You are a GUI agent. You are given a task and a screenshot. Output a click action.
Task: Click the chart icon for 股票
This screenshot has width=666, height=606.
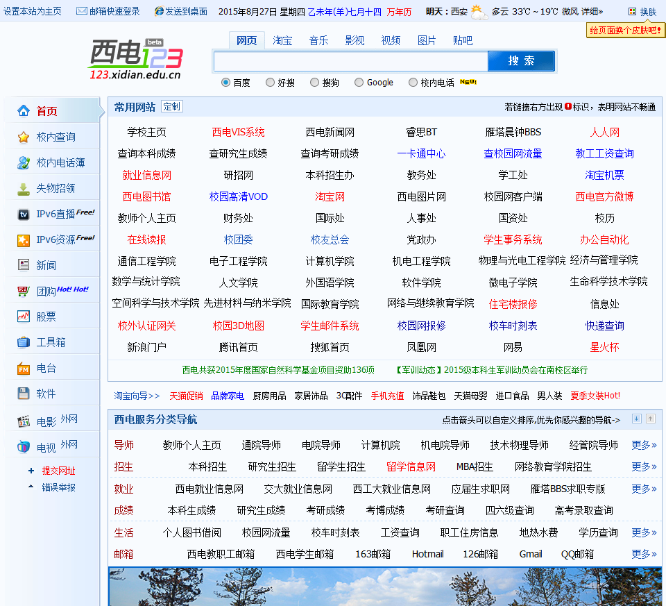point(24,317)
